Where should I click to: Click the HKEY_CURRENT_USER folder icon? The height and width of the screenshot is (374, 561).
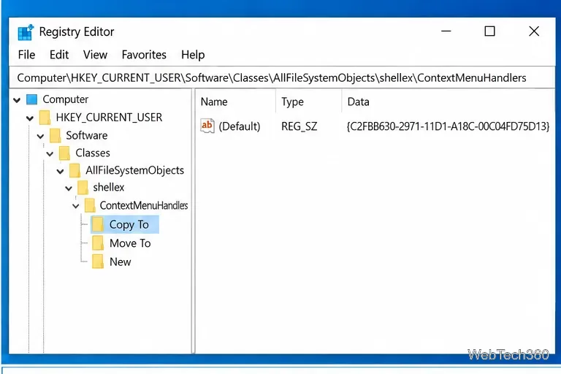pyautogui.click(x=45, y=118)
